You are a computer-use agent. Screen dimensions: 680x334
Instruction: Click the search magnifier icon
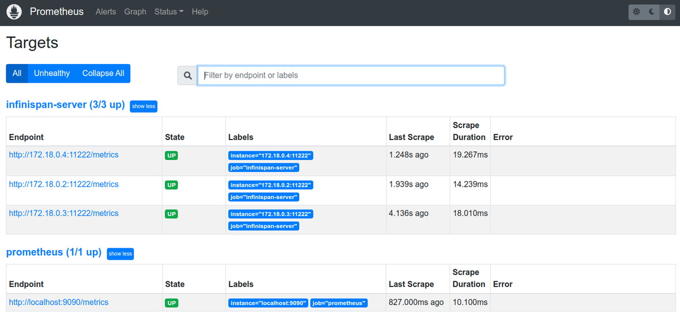[187, 75]
